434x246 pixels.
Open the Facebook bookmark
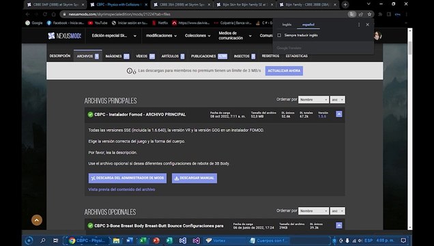[x=66, y=23]
